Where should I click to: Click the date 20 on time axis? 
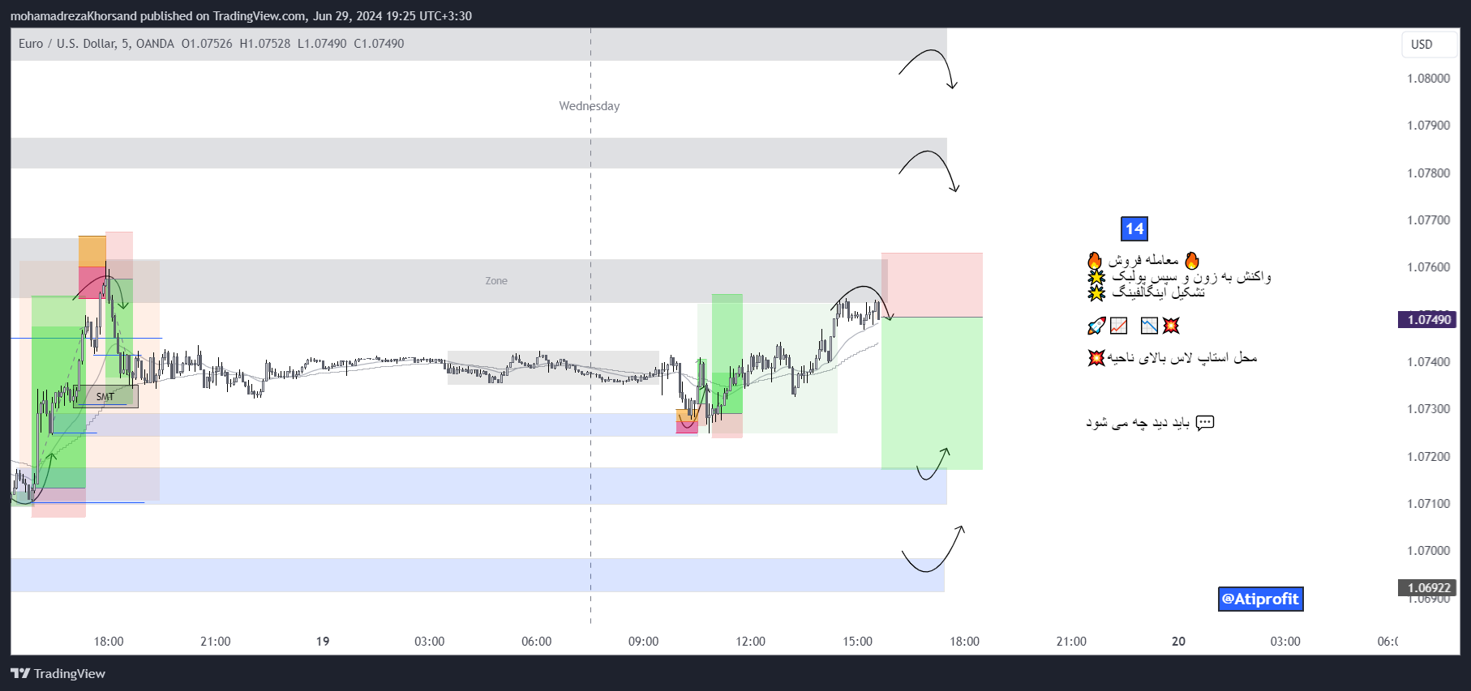pyautogui.click(x=1178, y=642)
